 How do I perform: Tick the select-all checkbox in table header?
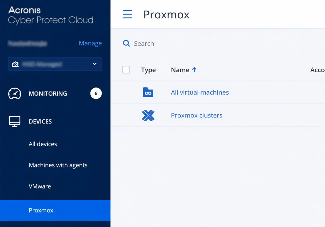126,70
